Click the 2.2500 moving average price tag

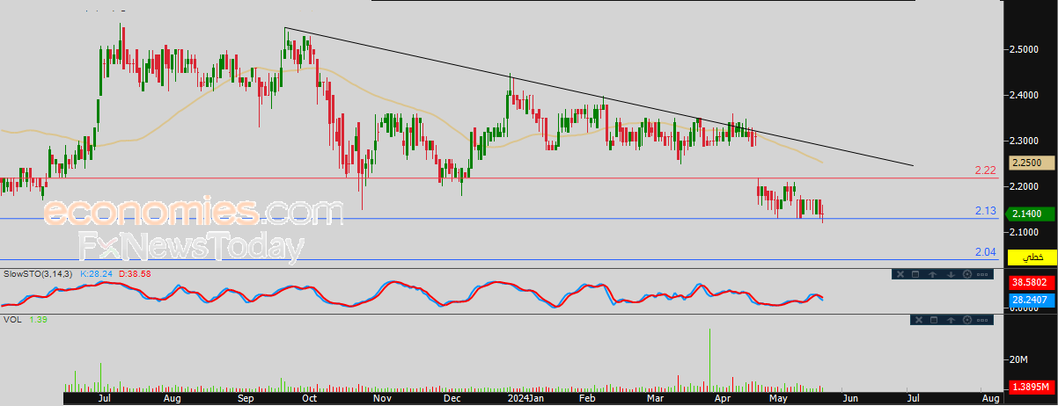(x=1032, y=163)
